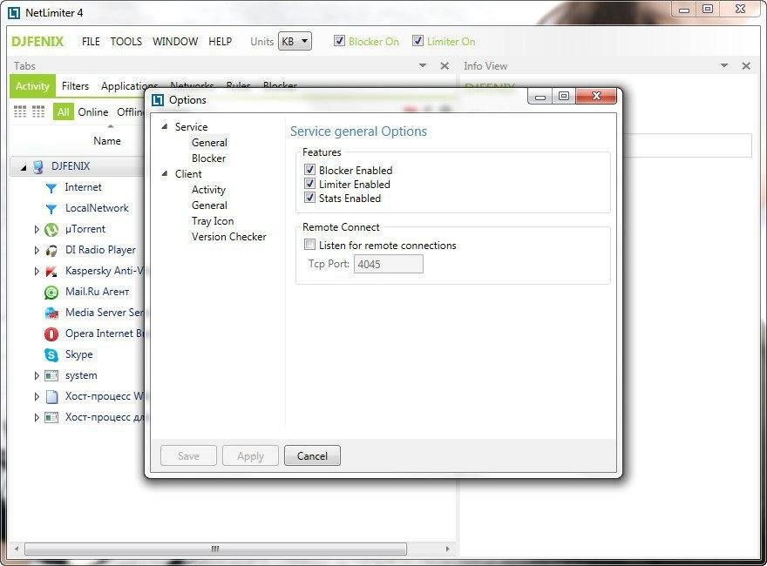
Task: Click the horizontal scrollbar thumb
Action: click(x=215, y=549)
